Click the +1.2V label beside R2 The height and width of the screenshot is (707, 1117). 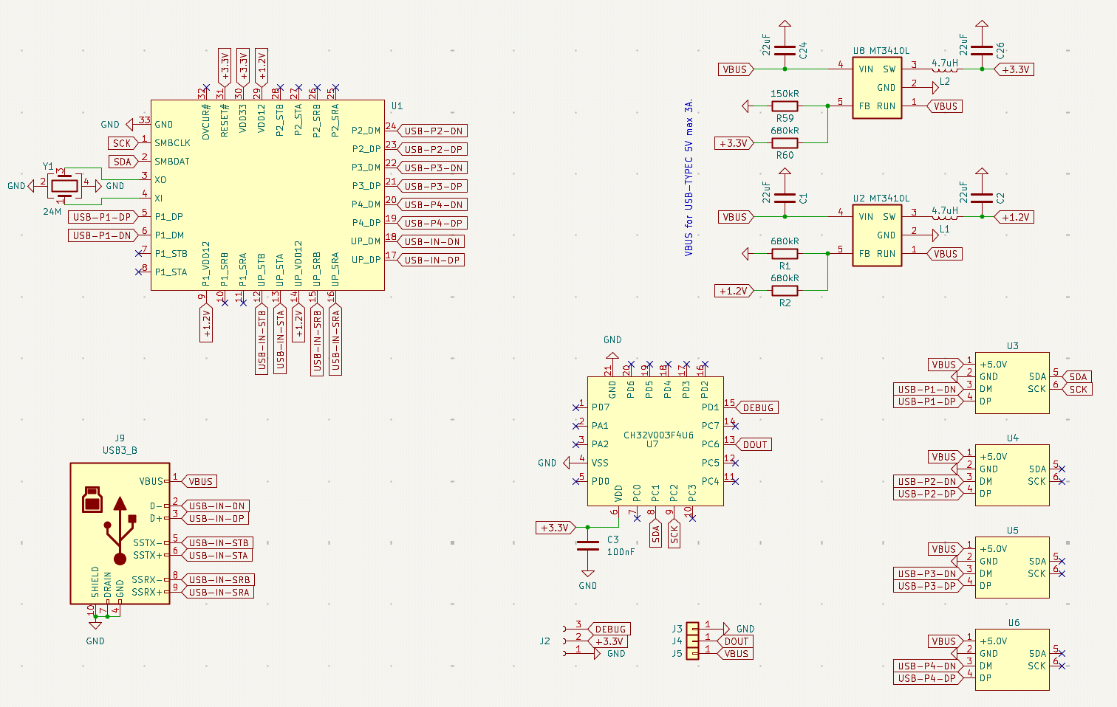pyautogui.click(x=734, y=291)
